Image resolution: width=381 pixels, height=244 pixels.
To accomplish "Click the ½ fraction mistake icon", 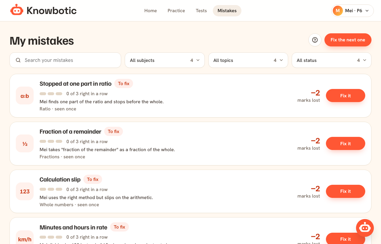I will [25, 144].
